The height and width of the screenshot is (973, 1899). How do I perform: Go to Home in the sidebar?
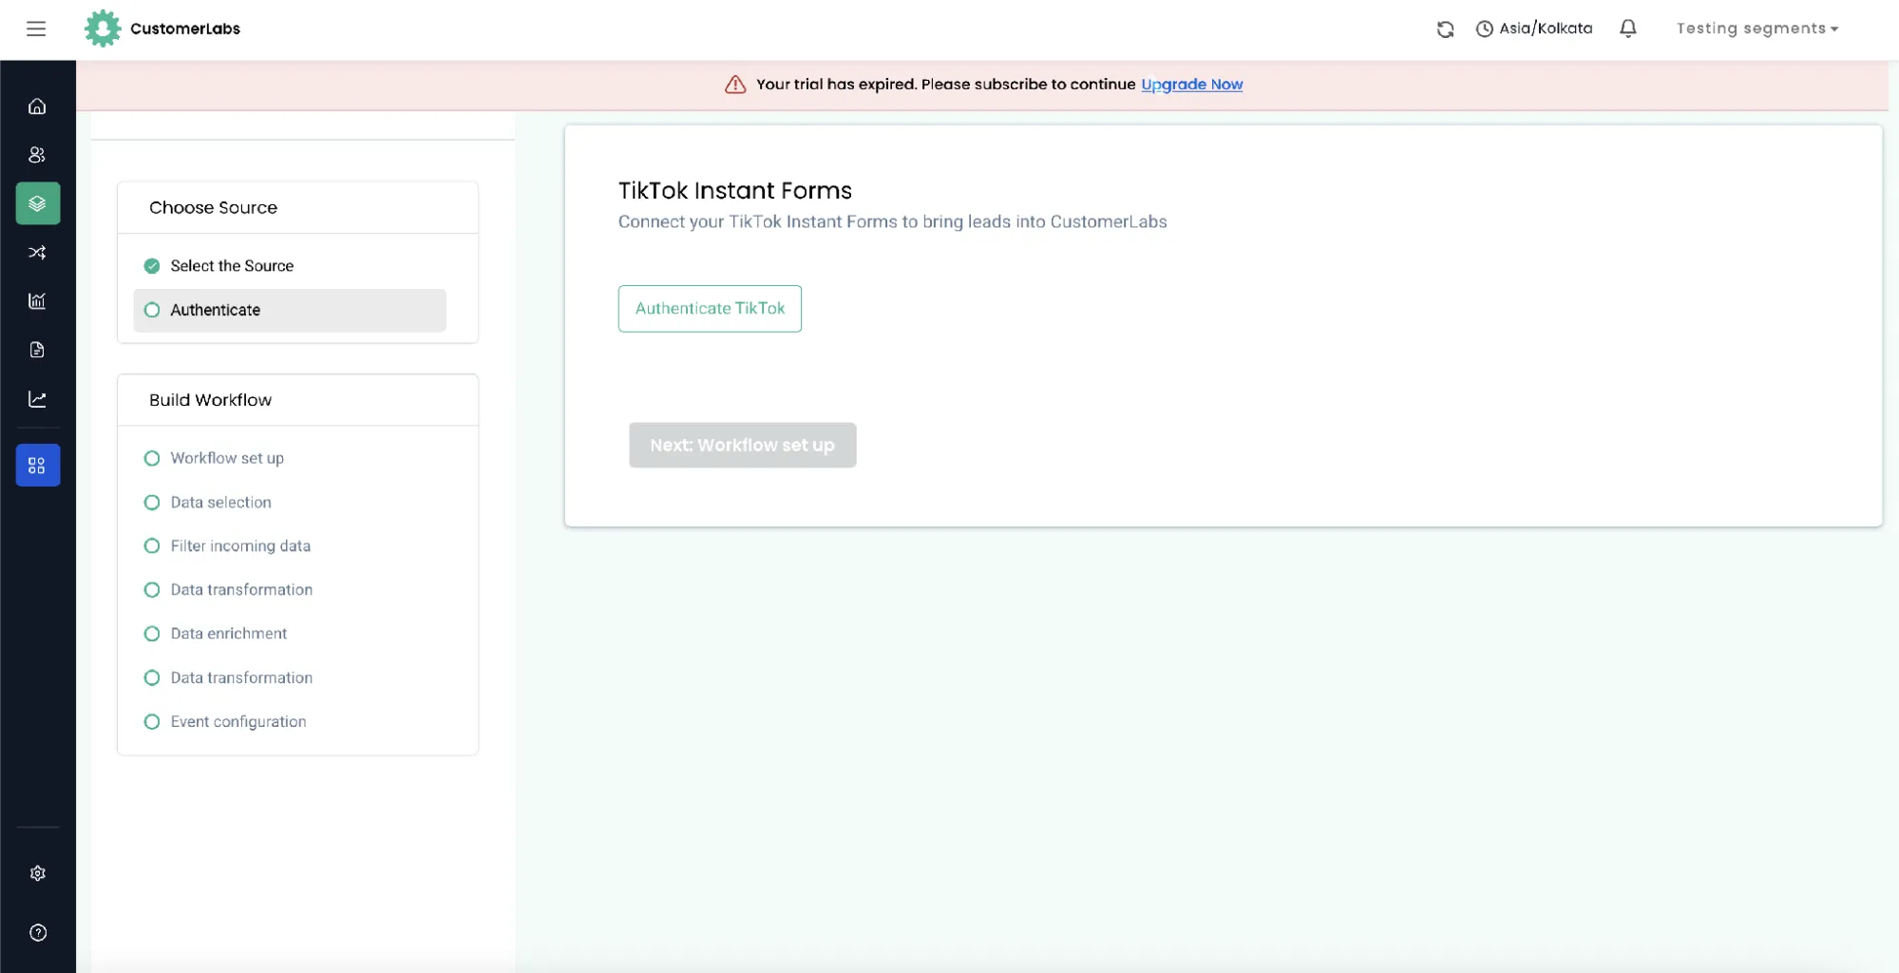pos(37,105)
